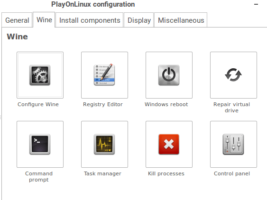Click the 'Repair virtual drive' label text
This screenshot has height=200, width=267.
click(x=231, y=108)
